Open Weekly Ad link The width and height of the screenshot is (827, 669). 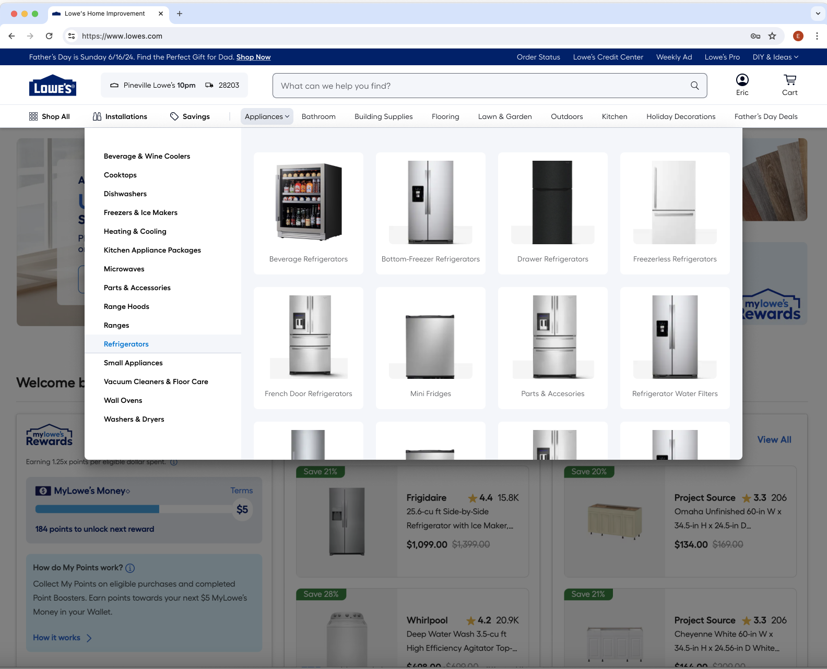click(x=674, y=57)
